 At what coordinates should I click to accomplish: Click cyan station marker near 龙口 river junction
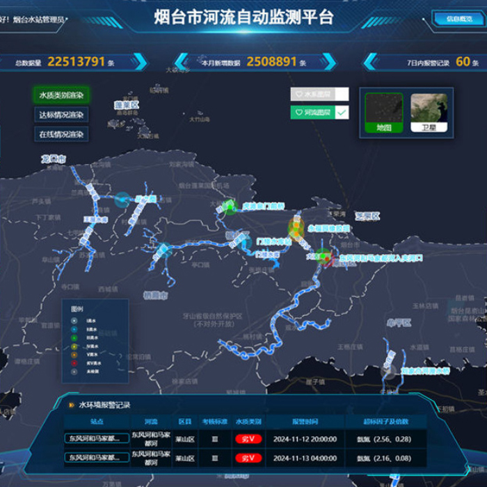pyautogui.click(x=122, y=200)
